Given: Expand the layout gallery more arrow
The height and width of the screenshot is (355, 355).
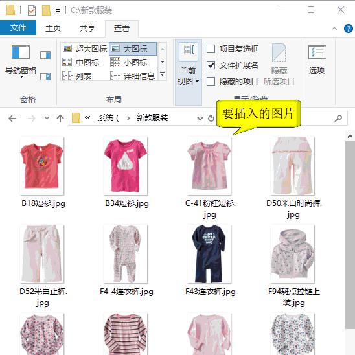Looking at the screenshot, I should [x=163, y=74].
